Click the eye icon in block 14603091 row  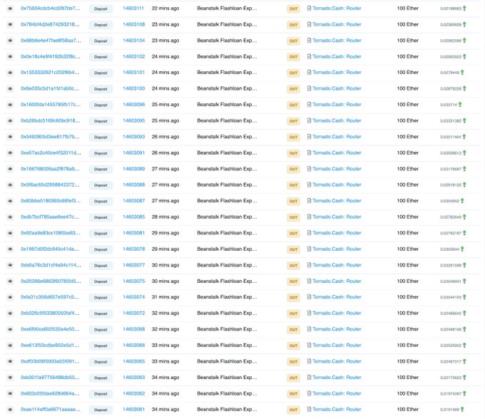click(10, 153)
